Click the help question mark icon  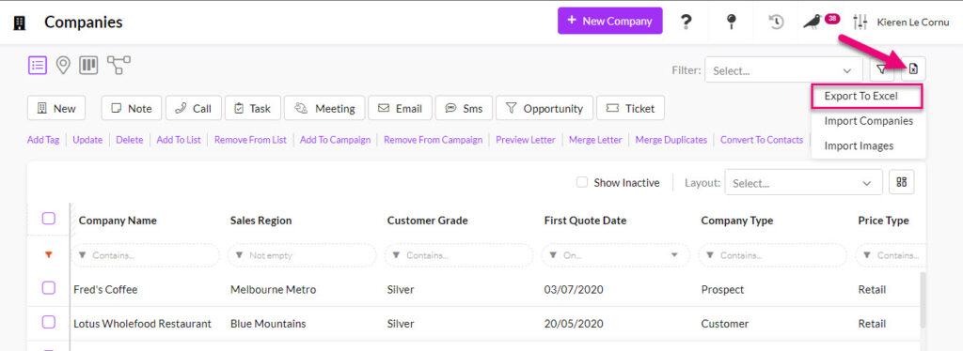pyautogui.click(x=686, y=22)
